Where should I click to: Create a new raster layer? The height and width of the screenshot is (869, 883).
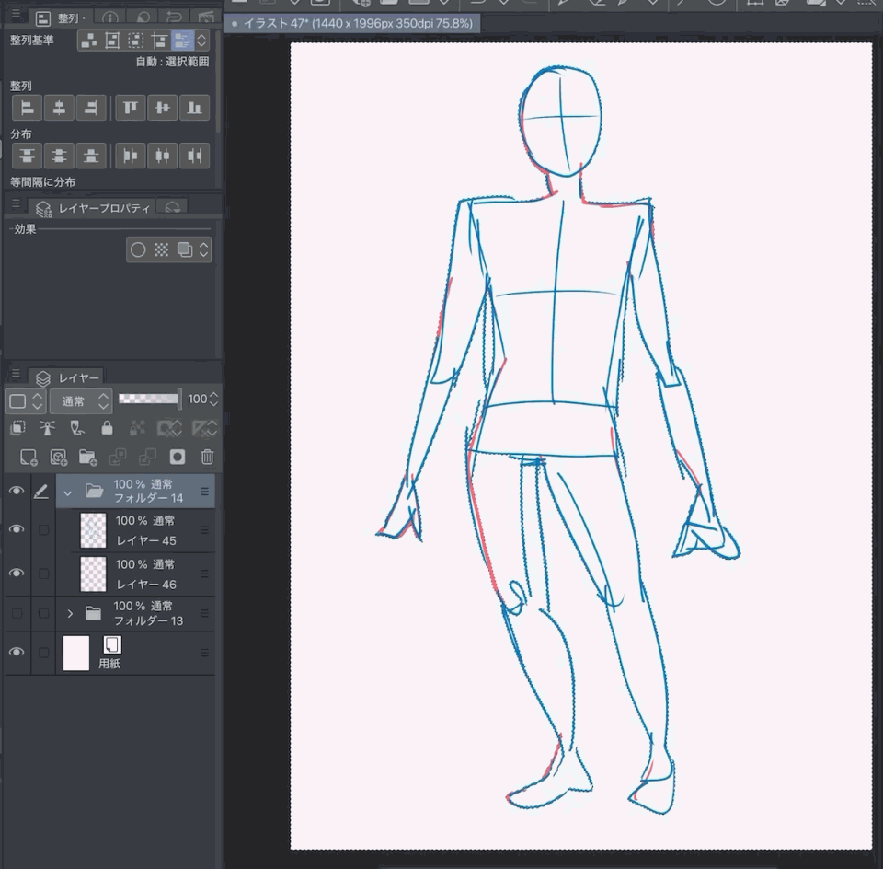28,457
